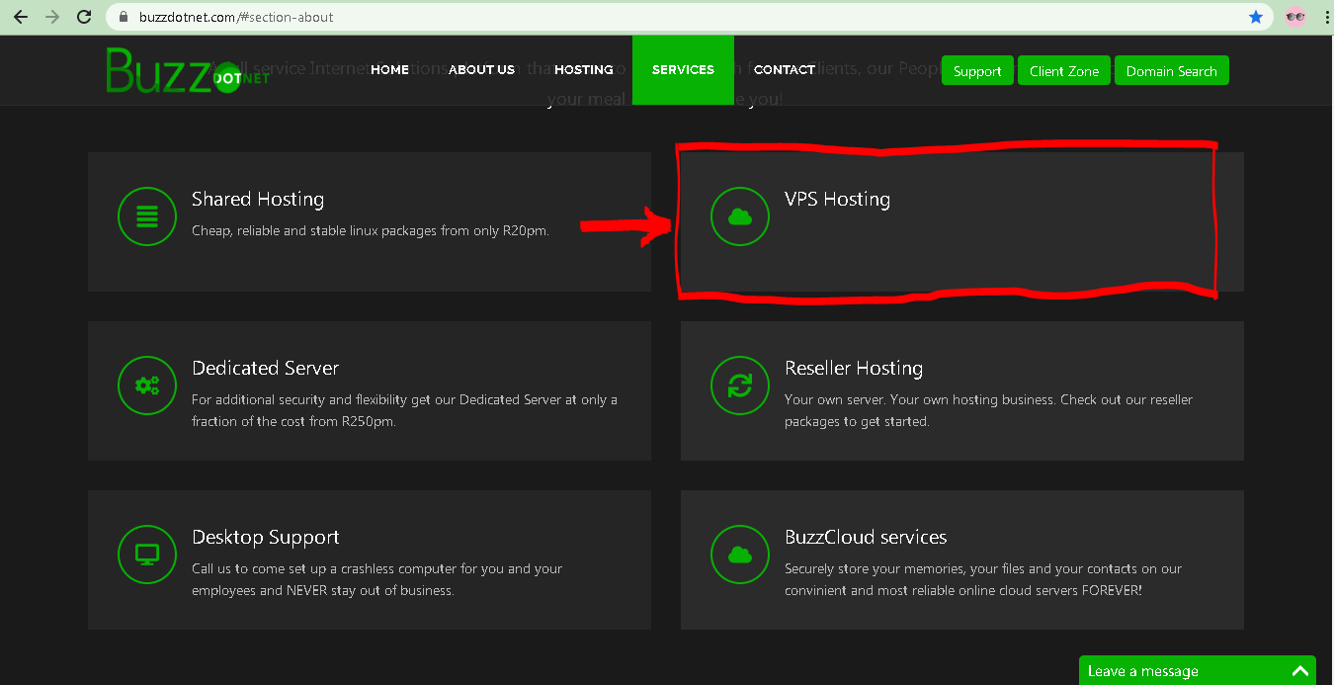Open the Hosting navigation menu item
Screen dimensions: 1334x685
coord(583,69)
